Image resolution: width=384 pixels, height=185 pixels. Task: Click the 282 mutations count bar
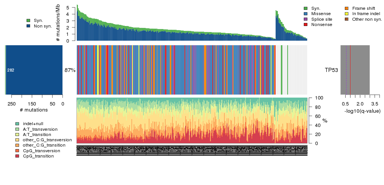point(34,70)
